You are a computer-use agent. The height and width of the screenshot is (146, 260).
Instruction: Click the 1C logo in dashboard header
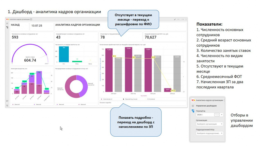click(7, 19)
